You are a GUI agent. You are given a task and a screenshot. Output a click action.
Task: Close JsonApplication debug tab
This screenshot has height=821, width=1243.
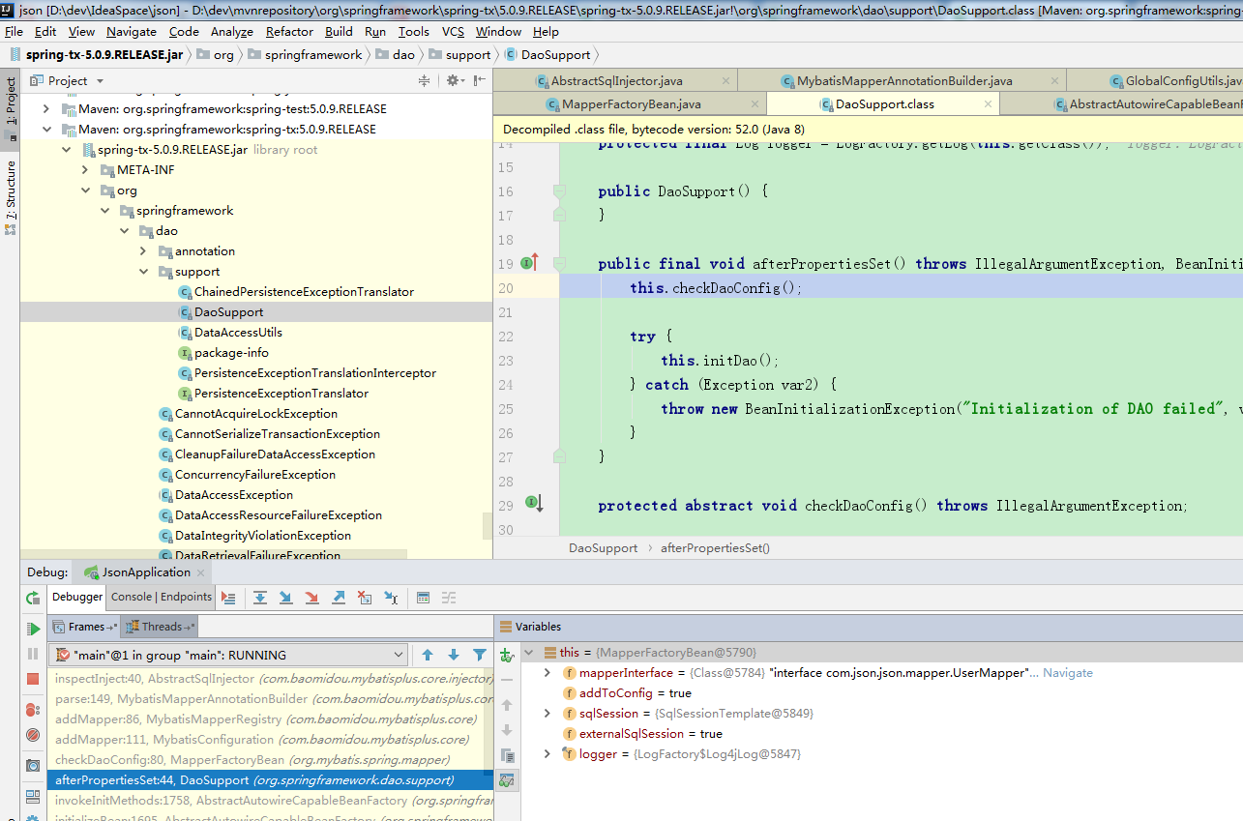pyautogui.click(x=202, y=572)
